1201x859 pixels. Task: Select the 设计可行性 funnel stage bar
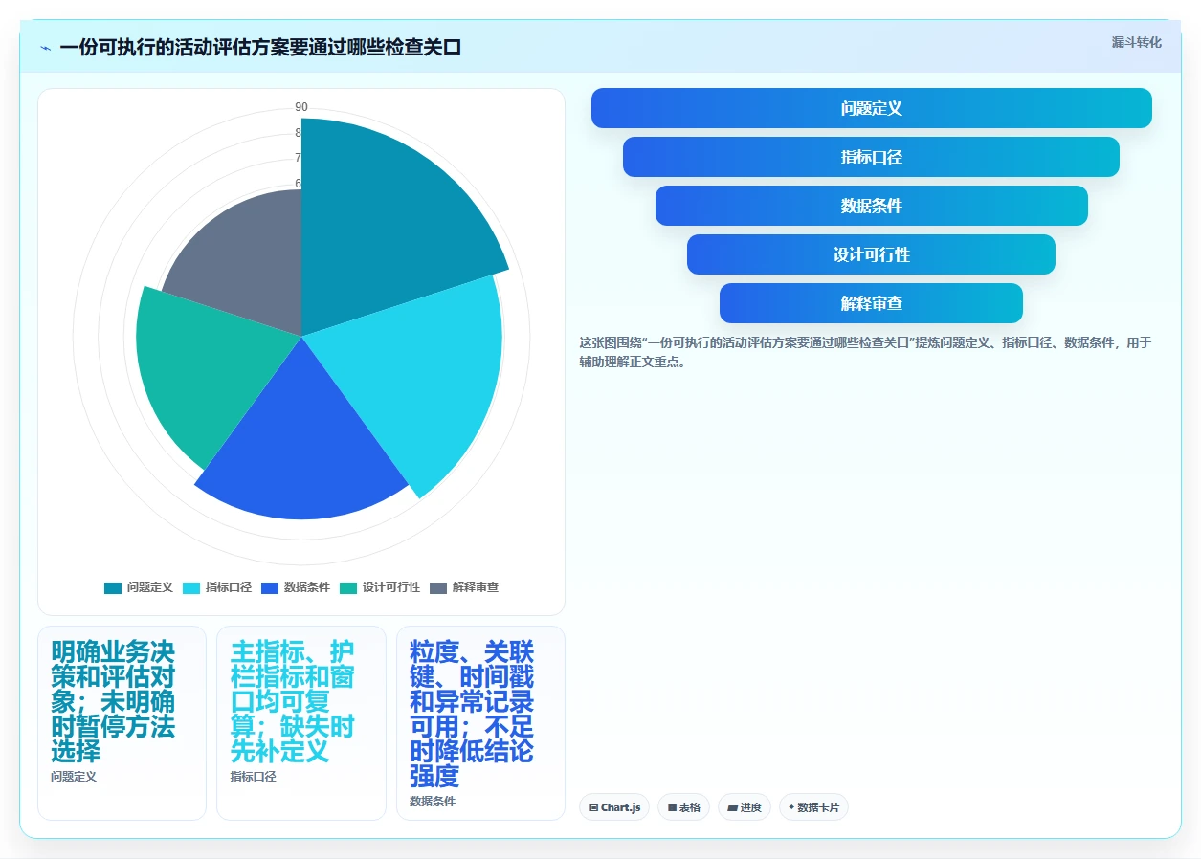coord(872,254)
